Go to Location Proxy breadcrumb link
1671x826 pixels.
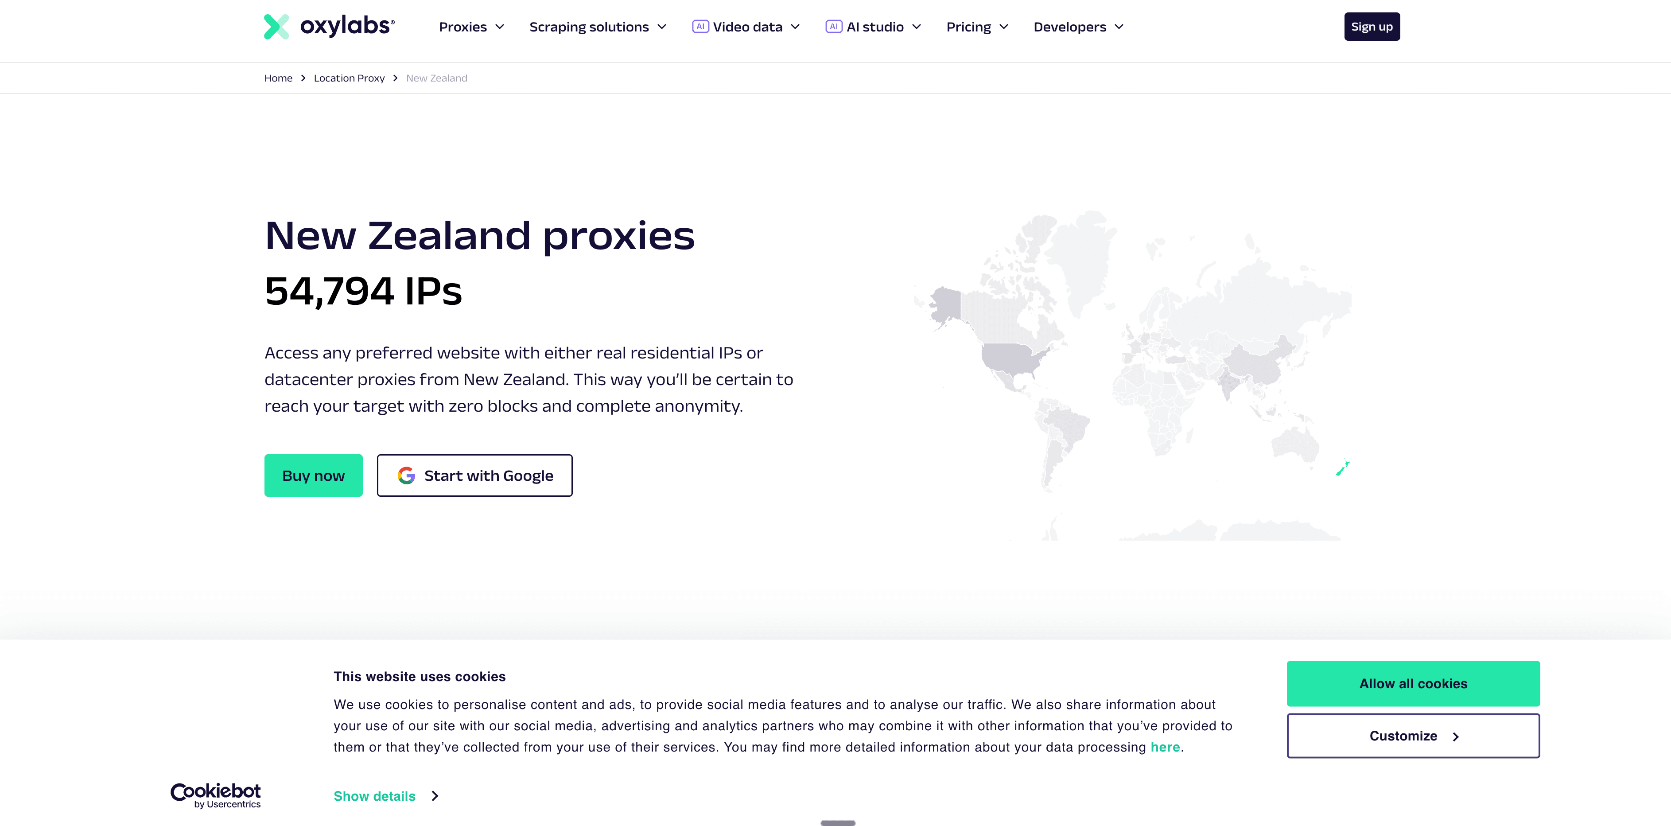tap(349, 78)
